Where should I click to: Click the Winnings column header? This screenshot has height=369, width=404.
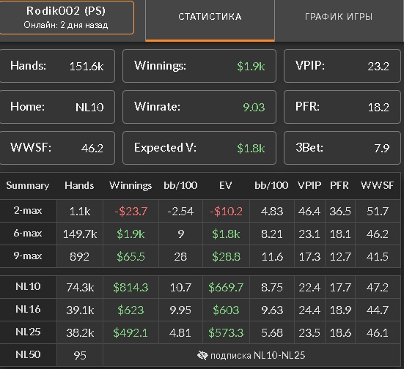click(x=131, y=185)
